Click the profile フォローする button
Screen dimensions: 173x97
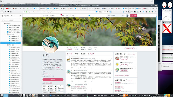[x=129, y=48]
